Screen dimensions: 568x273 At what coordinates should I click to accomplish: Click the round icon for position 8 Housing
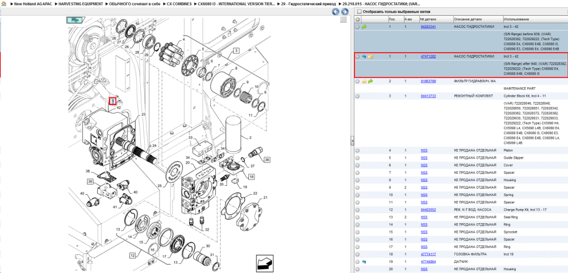tap(357, 180)
